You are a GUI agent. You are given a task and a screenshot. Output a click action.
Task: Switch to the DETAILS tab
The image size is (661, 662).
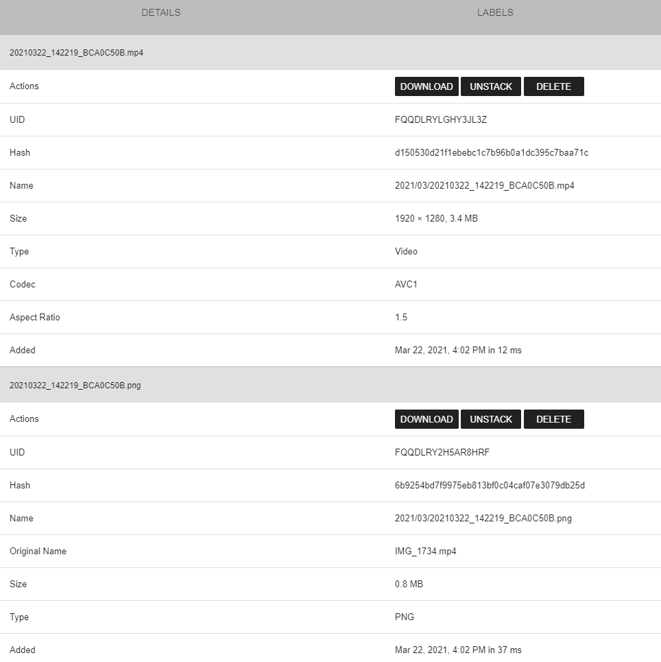161,12
